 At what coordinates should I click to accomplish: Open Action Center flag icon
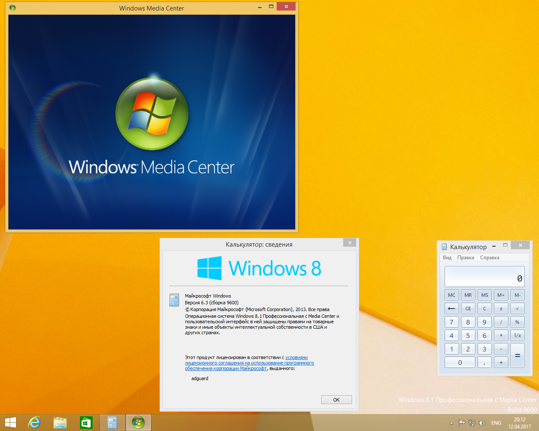pyautogui.click(x=462, y=423)
